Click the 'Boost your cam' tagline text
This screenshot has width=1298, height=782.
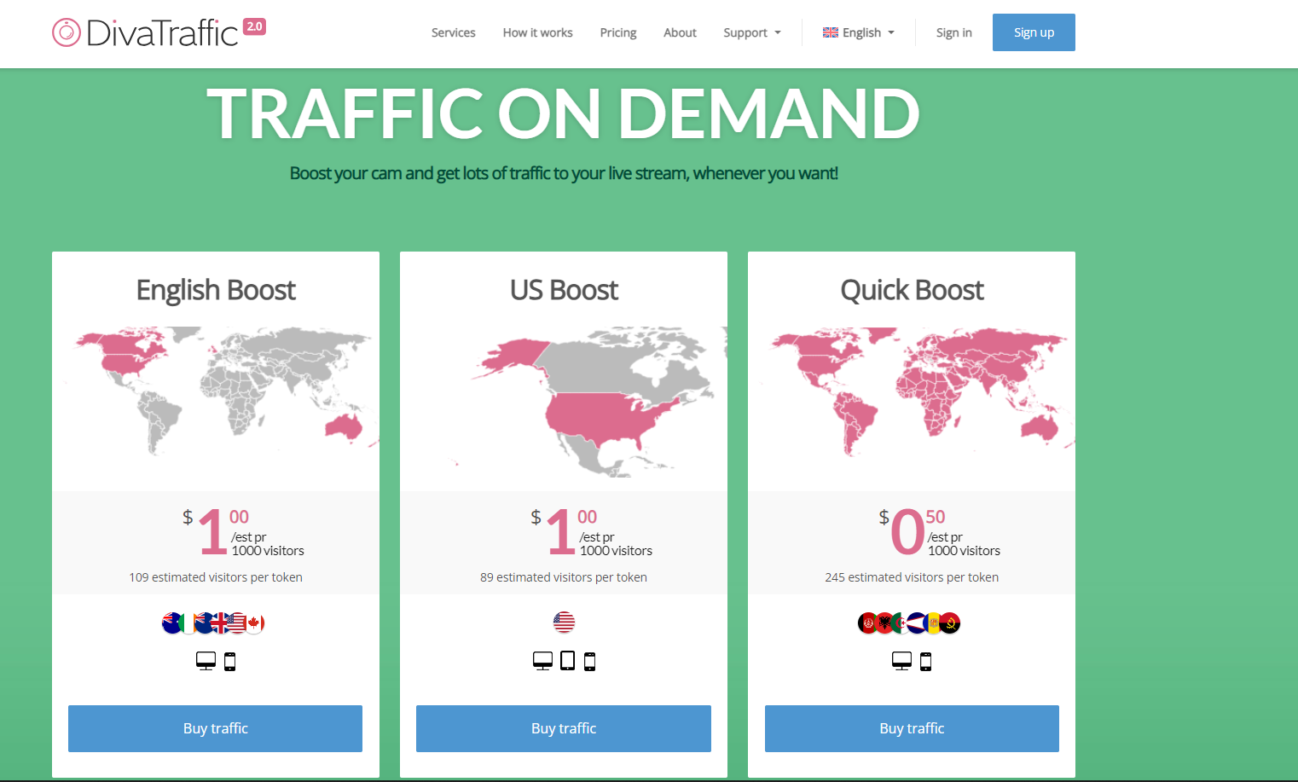tap(564, 173)
